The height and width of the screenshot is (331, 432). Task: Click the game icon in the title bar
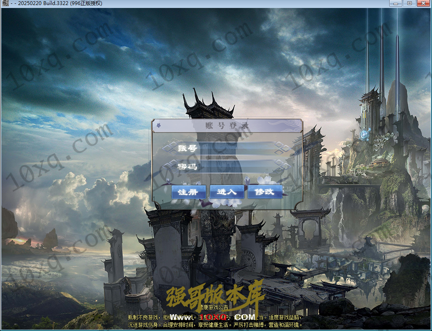(x=5, y=3)
